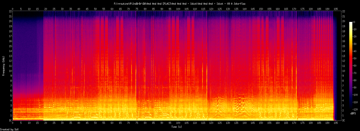Click the file path title of the spectrogram
Image resolution: width=360 pixels, height=131 pixels.
point(180,4)
